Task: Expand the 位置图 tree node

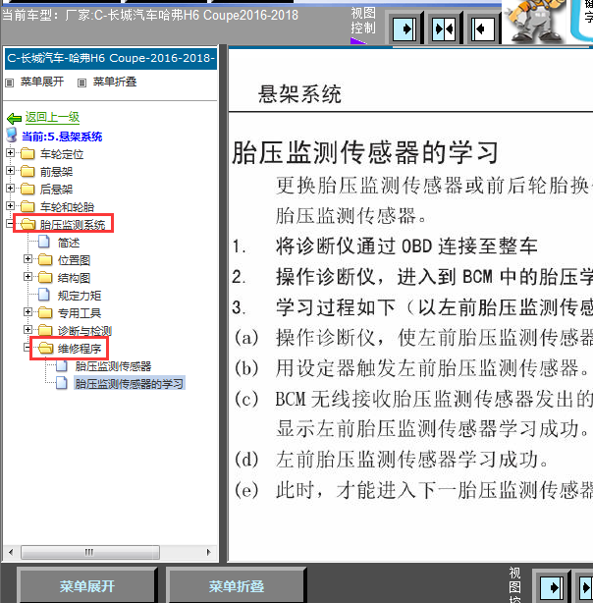Action: pyautogui.click(x=27, y=259)
